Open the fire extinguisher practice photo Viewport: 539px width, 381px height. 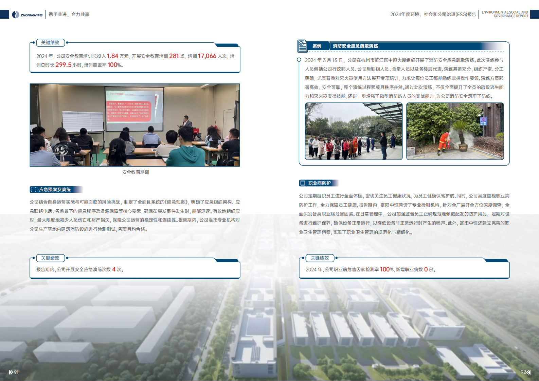pos(455,131)
